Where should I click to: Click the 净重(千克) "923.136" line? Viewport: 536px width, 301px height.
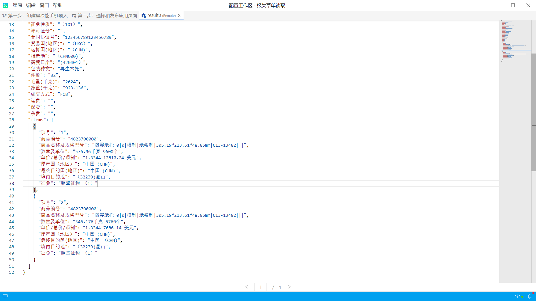[x=58, y=88]
